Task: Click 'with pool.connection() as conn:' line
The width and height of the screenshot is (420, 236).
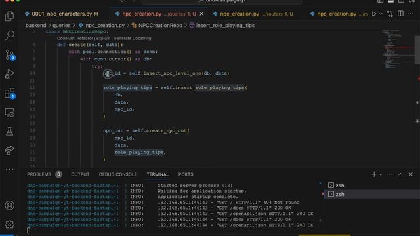Action: coord(113,52)
